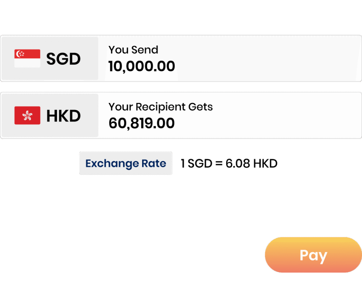The width and height of the screenshot is (362, 285).
Task: Select the HKD currency label
Action: pyautogui.click(x=64, y=116)
